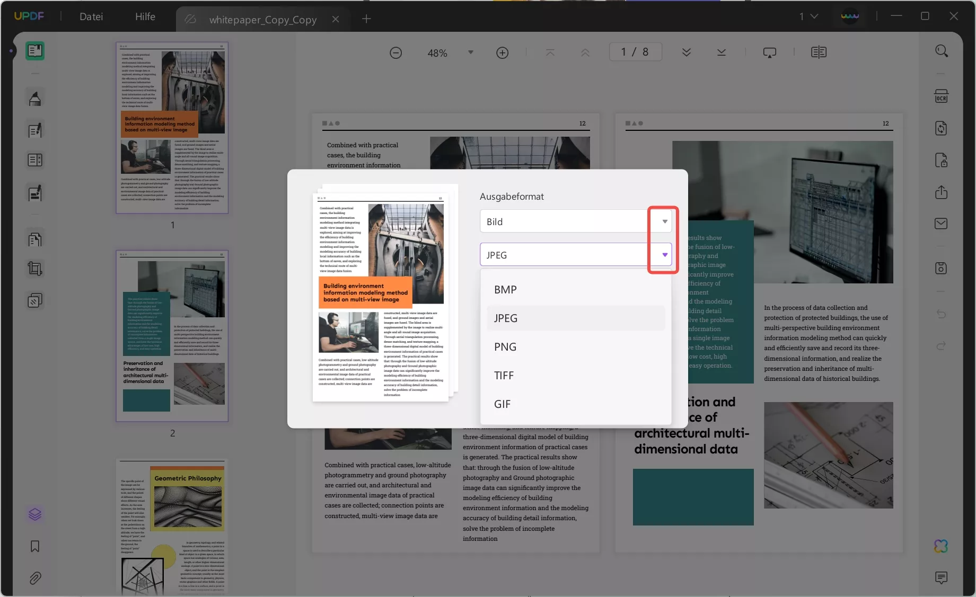Open the zoom percentage dropdown arrow
Image resolution: width=976 pixels, height=597 pixels.
(470, 52)
